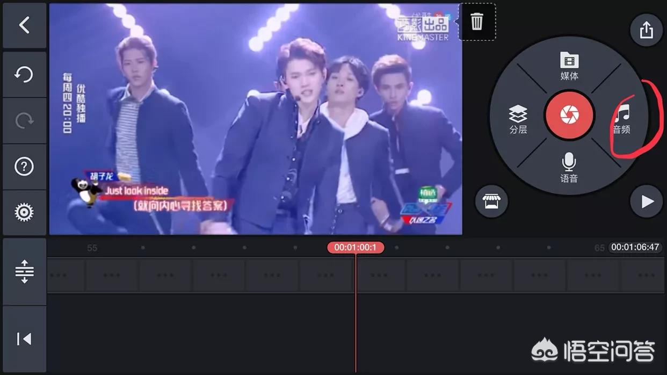Image resolution: width=667 pixels, height=375 pixels.
Task: Delete the selected clip with trash icon
Action: click(x=477, y=22)
